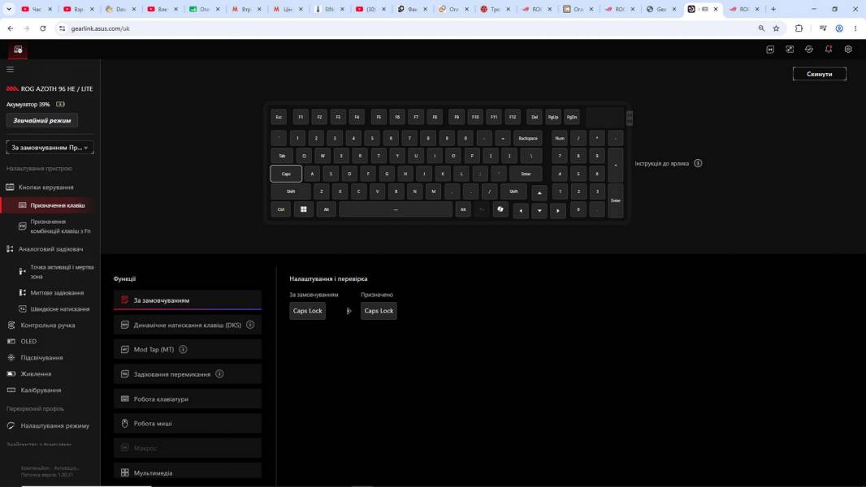Select the left arrow key on the virtual keyboard
The height and width of the screenshot is (487, 866).
point(521,211)
